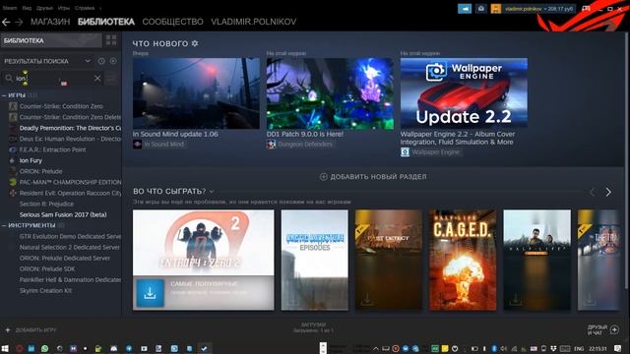Screen dimensions: 630x354
Task: Select Serious Sam Fusion 2017 (beta)
Action: pyautogui.click(x=63, y=214)
